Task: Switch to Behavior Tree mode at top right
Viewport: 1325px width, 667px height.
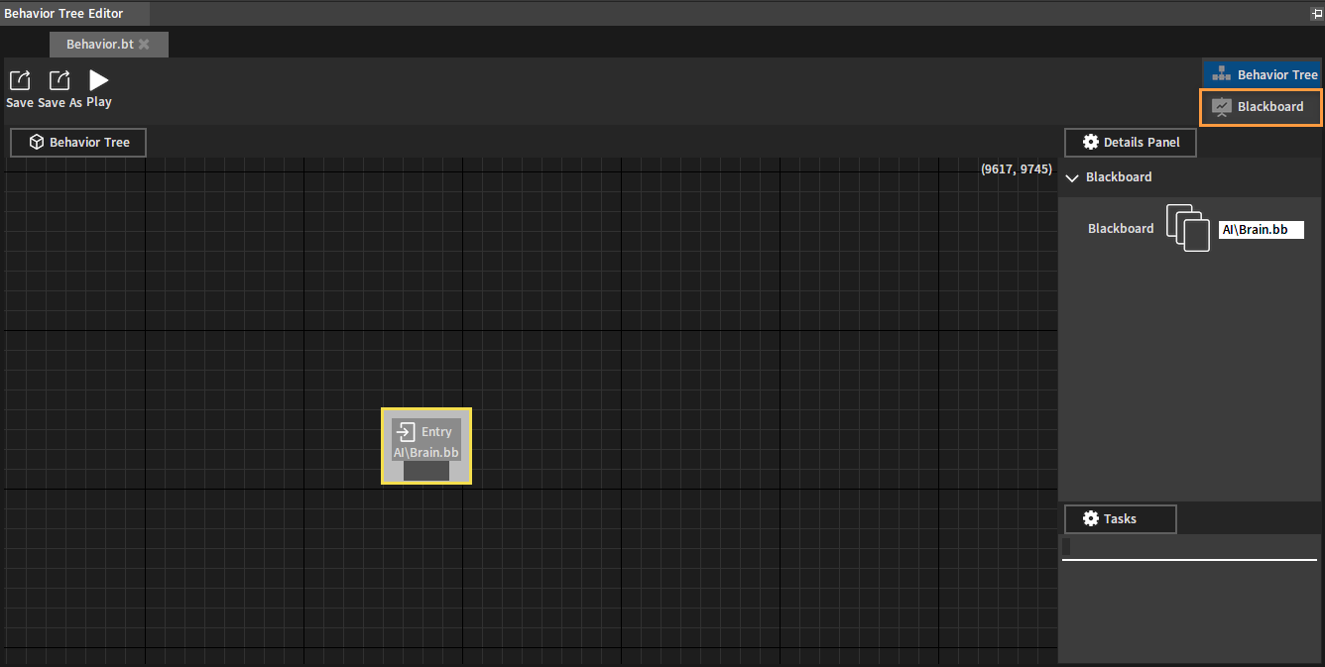Action: pos(1263,74)
